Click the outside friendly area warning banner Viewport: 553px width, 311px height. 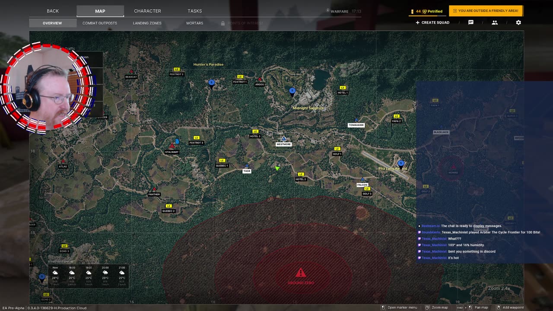(486, 11)
